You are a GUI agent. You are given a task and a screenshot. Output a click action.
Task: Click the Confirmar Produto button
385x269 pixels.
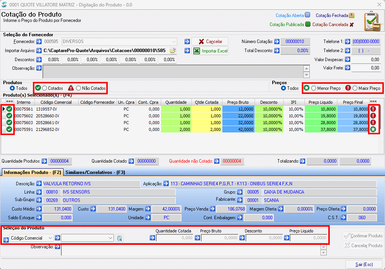coord(363,236)
